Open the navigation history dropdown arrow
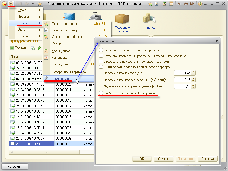 click(33, 4)
